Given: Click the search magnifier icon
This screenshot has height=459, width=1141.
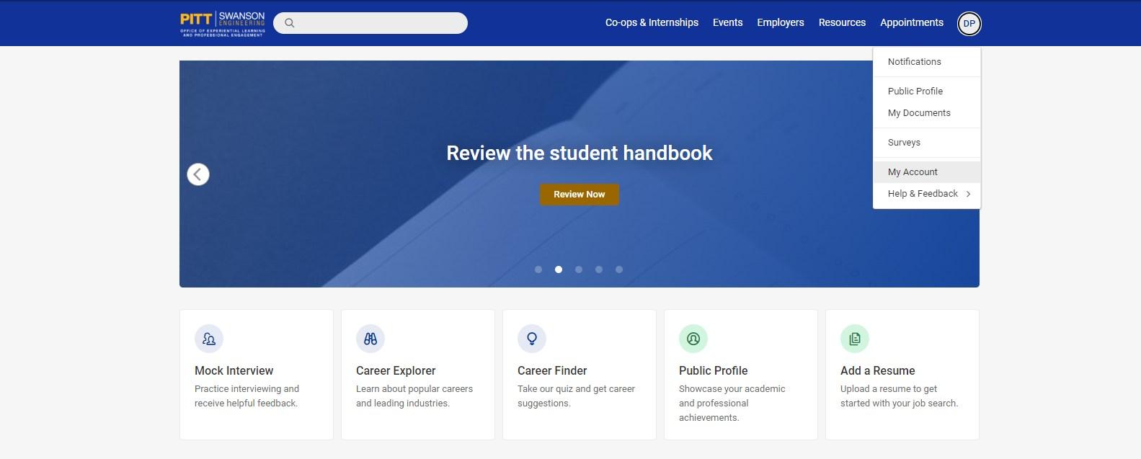Looking at the screenshot, I should pos(289,23).
